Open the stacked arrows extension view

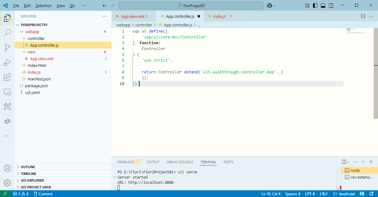click(x=7, y=121)
